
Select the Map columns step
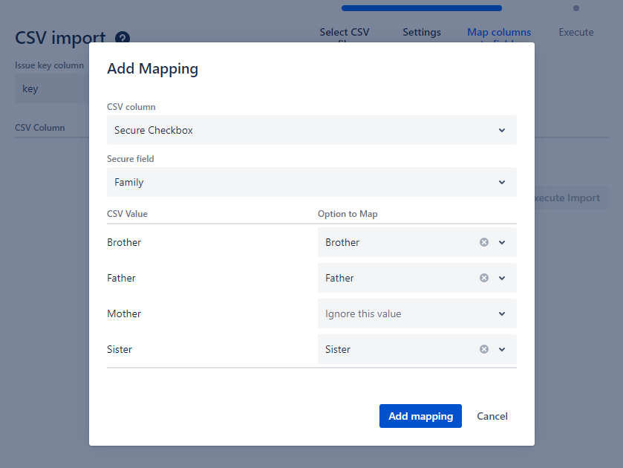coord(499,32)
